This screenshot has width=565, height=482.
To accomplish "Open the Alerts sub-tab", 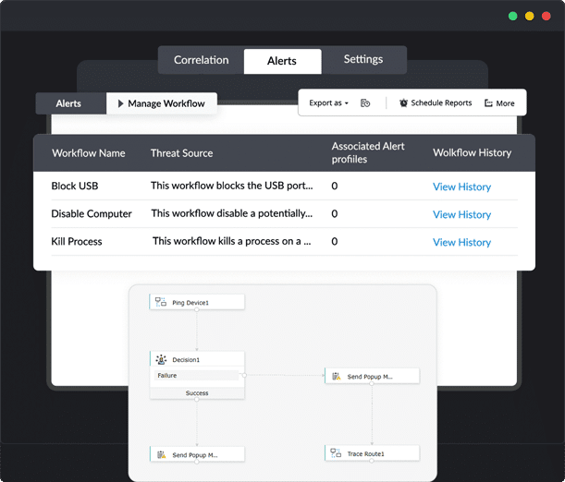I will [x=68, y=103].
